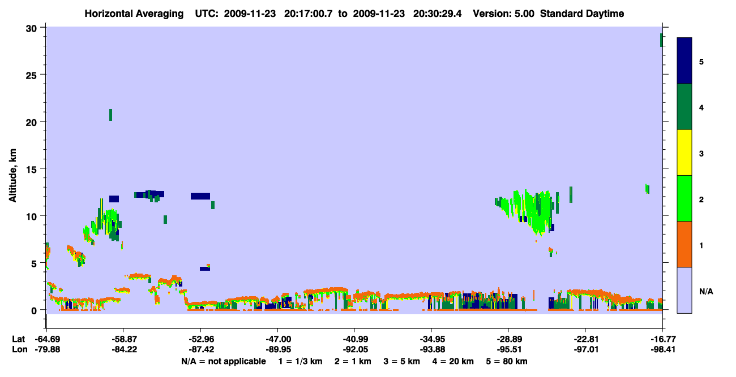This screenshot has height=377, width=736.
Task: Click the latitude value -16.77
Action: (662, 339)
